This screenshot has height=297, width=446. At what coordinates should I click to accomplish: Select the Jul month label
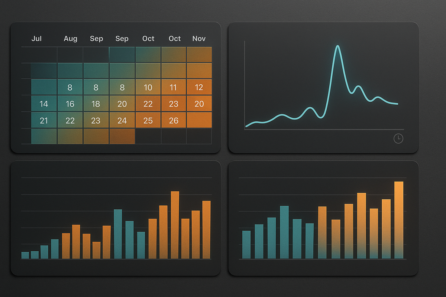click(36, 39)
